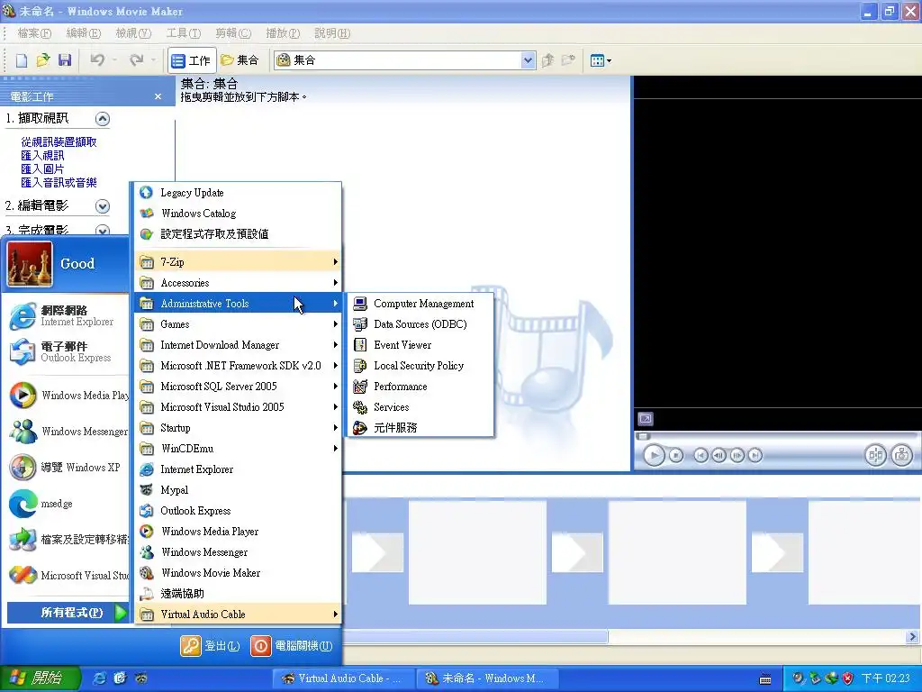
Task: Expand the Internet Download Manager submenu
Action: [238, 345]
